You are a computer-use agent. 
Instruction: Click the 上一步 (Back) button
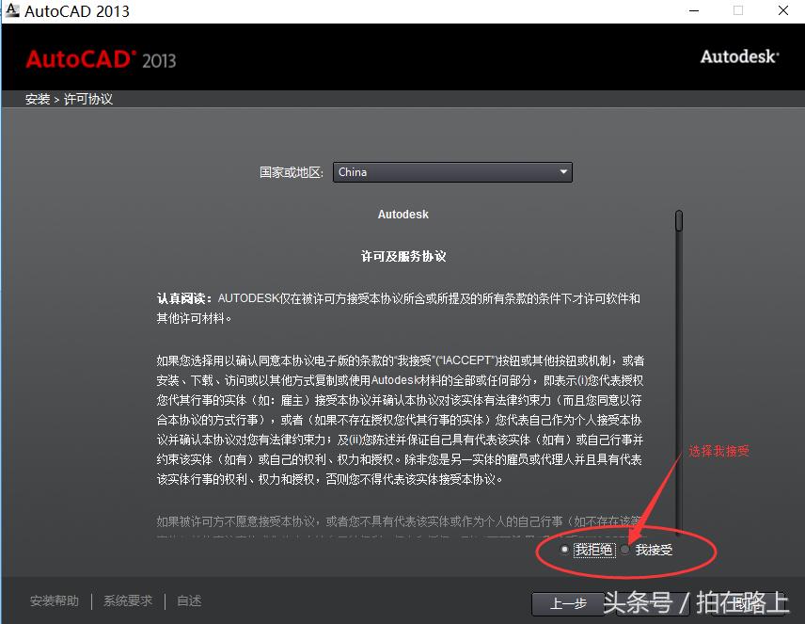click(568, 603)
